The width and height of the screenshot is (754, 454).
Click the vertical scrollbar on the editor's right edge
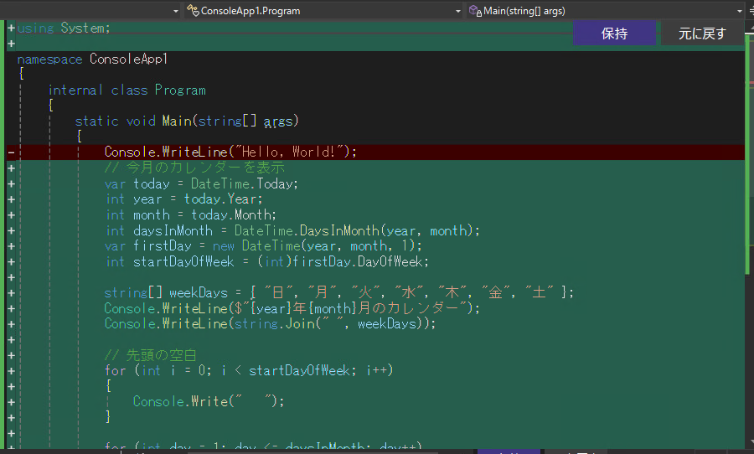[749, 251]
